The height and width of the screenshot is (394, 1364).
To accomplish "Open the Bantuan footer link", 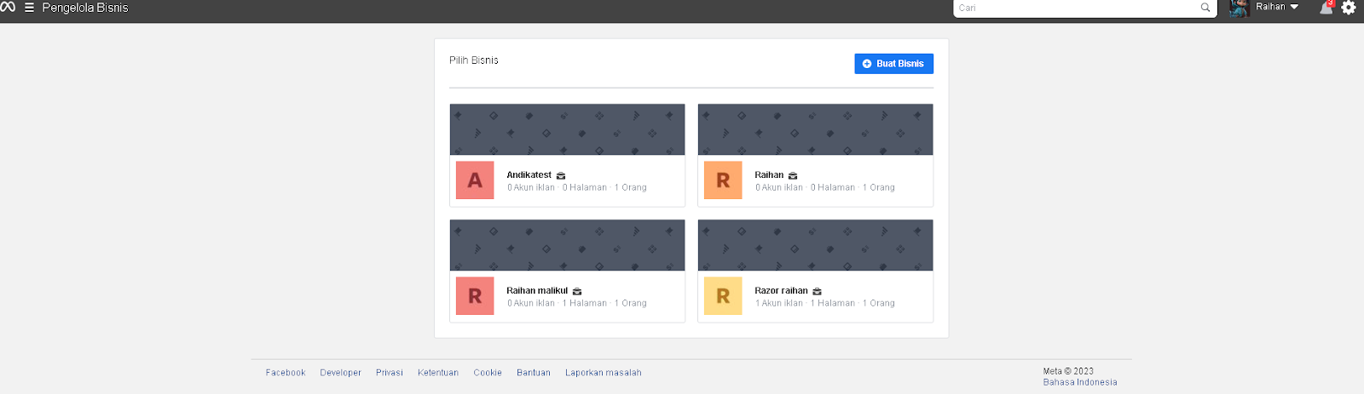I will (x=534, y=373).
